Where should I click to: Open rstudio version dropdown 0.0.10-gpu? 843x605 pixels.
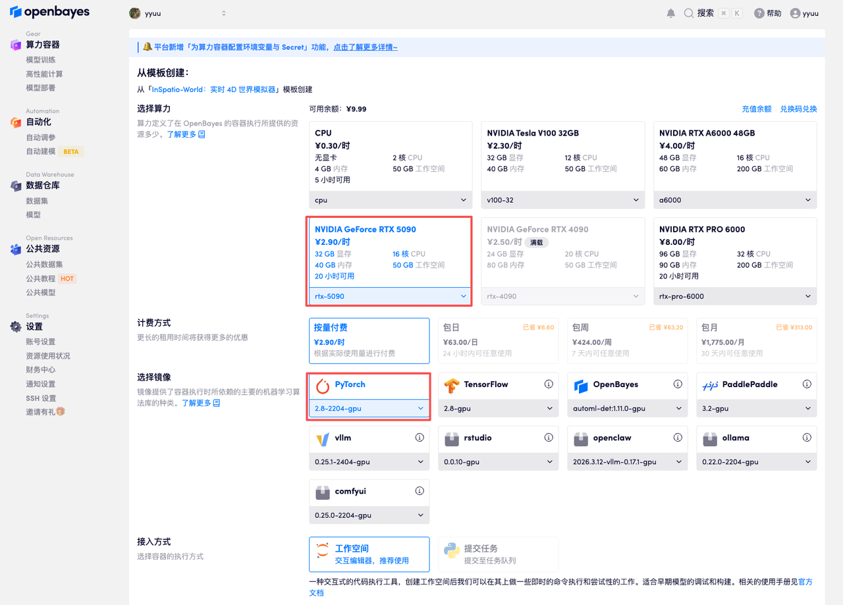(498, 461)
